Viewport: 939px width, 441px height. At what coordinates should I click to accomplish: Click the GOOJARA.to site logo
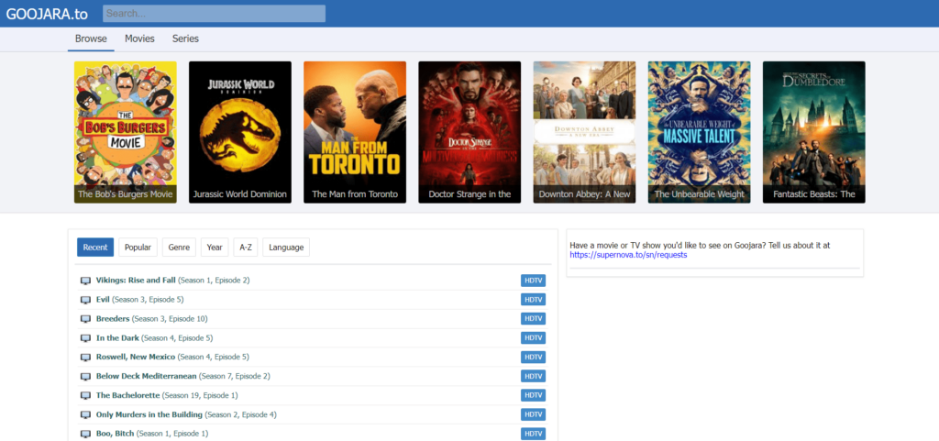46,14
